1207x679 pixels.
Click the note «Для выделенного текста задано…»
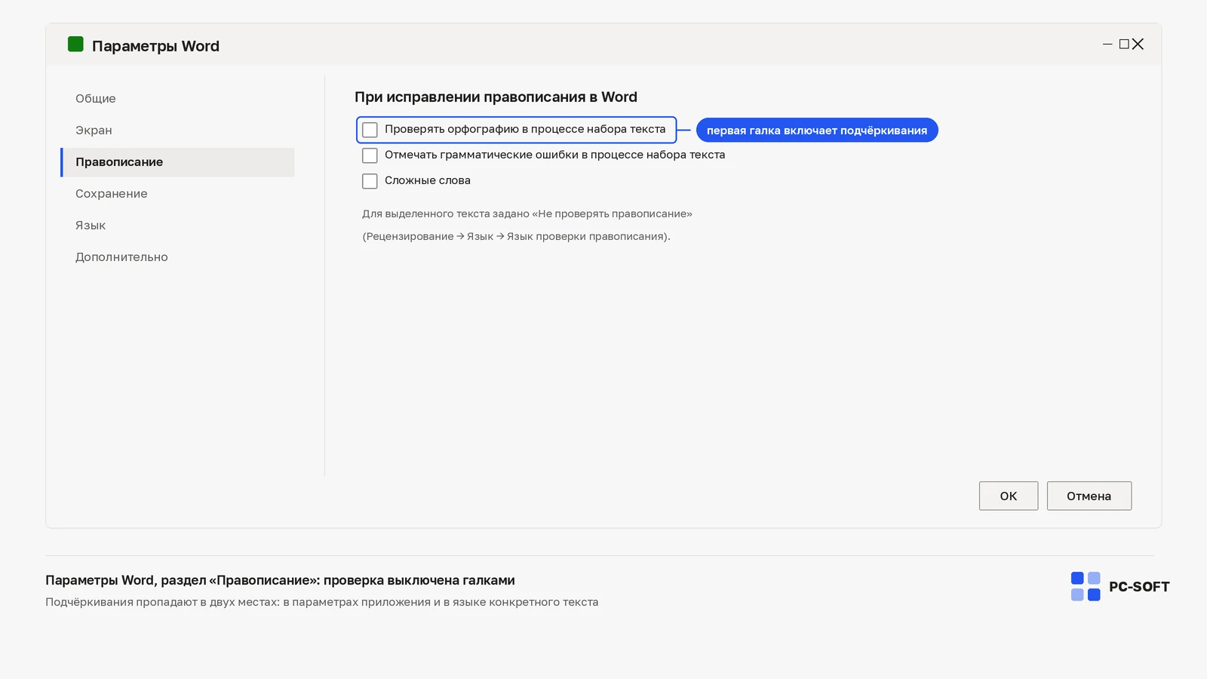(527, 214)
